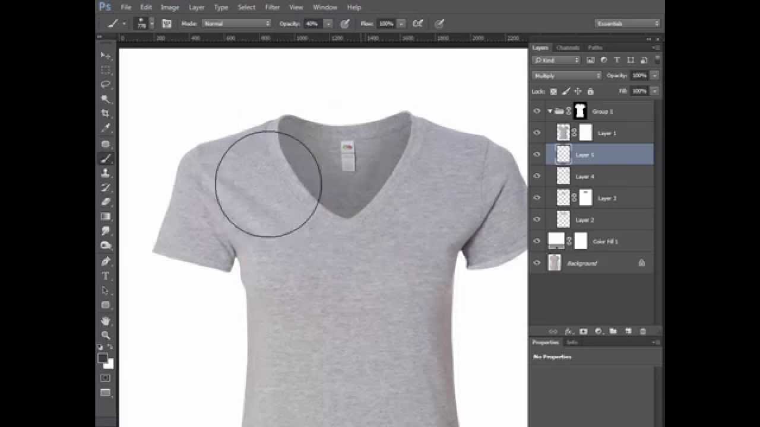The width and height of the screenshot is (760, 427).
Task: Open the Brush panel toggle in options bar
Action: (167, 24)
